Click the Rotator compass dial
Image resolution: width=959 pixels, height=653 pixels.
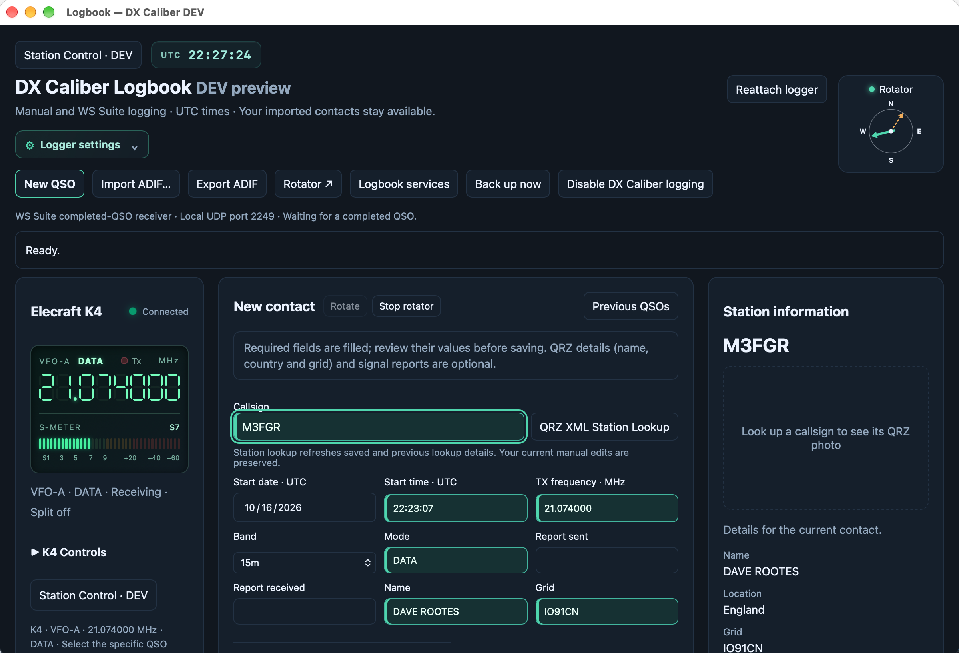[891, 132]
